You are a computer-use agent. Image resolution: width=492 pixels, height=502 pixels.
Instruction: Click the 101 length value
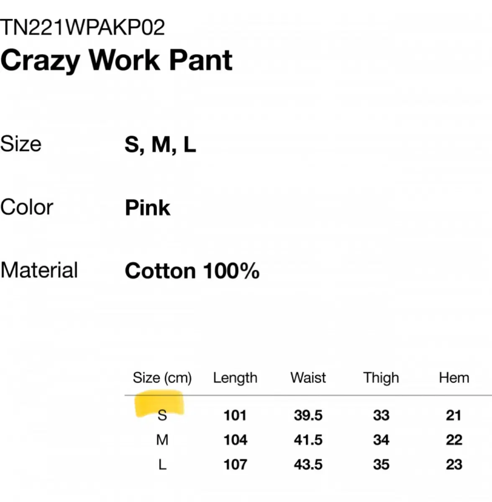[x=235, y=415]
